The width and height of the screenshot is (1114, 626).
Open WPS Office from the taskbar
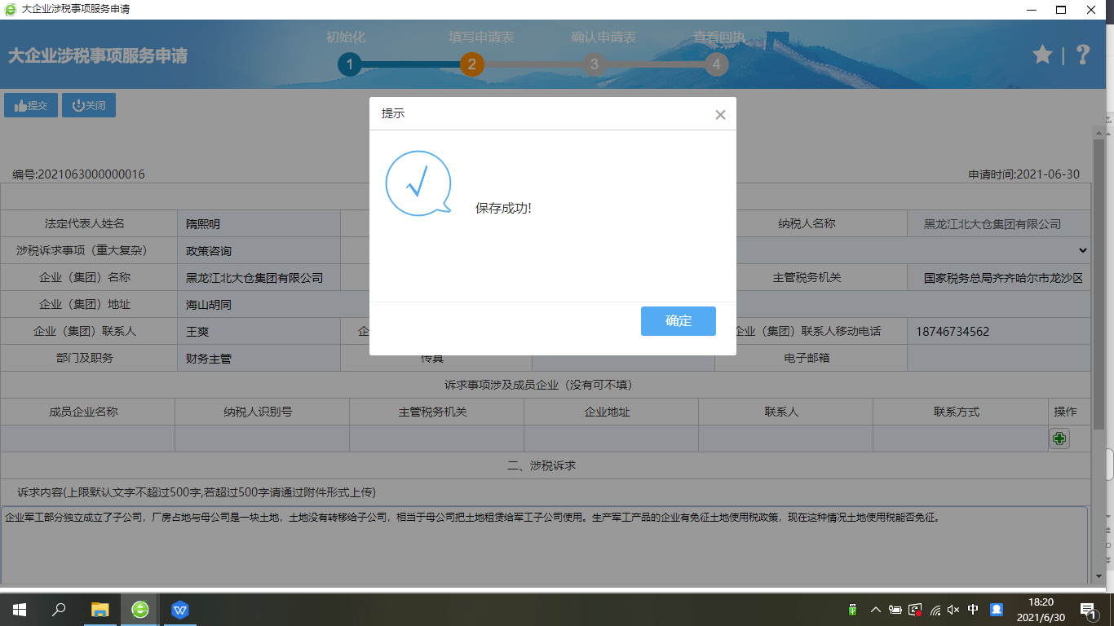(180, 610)
